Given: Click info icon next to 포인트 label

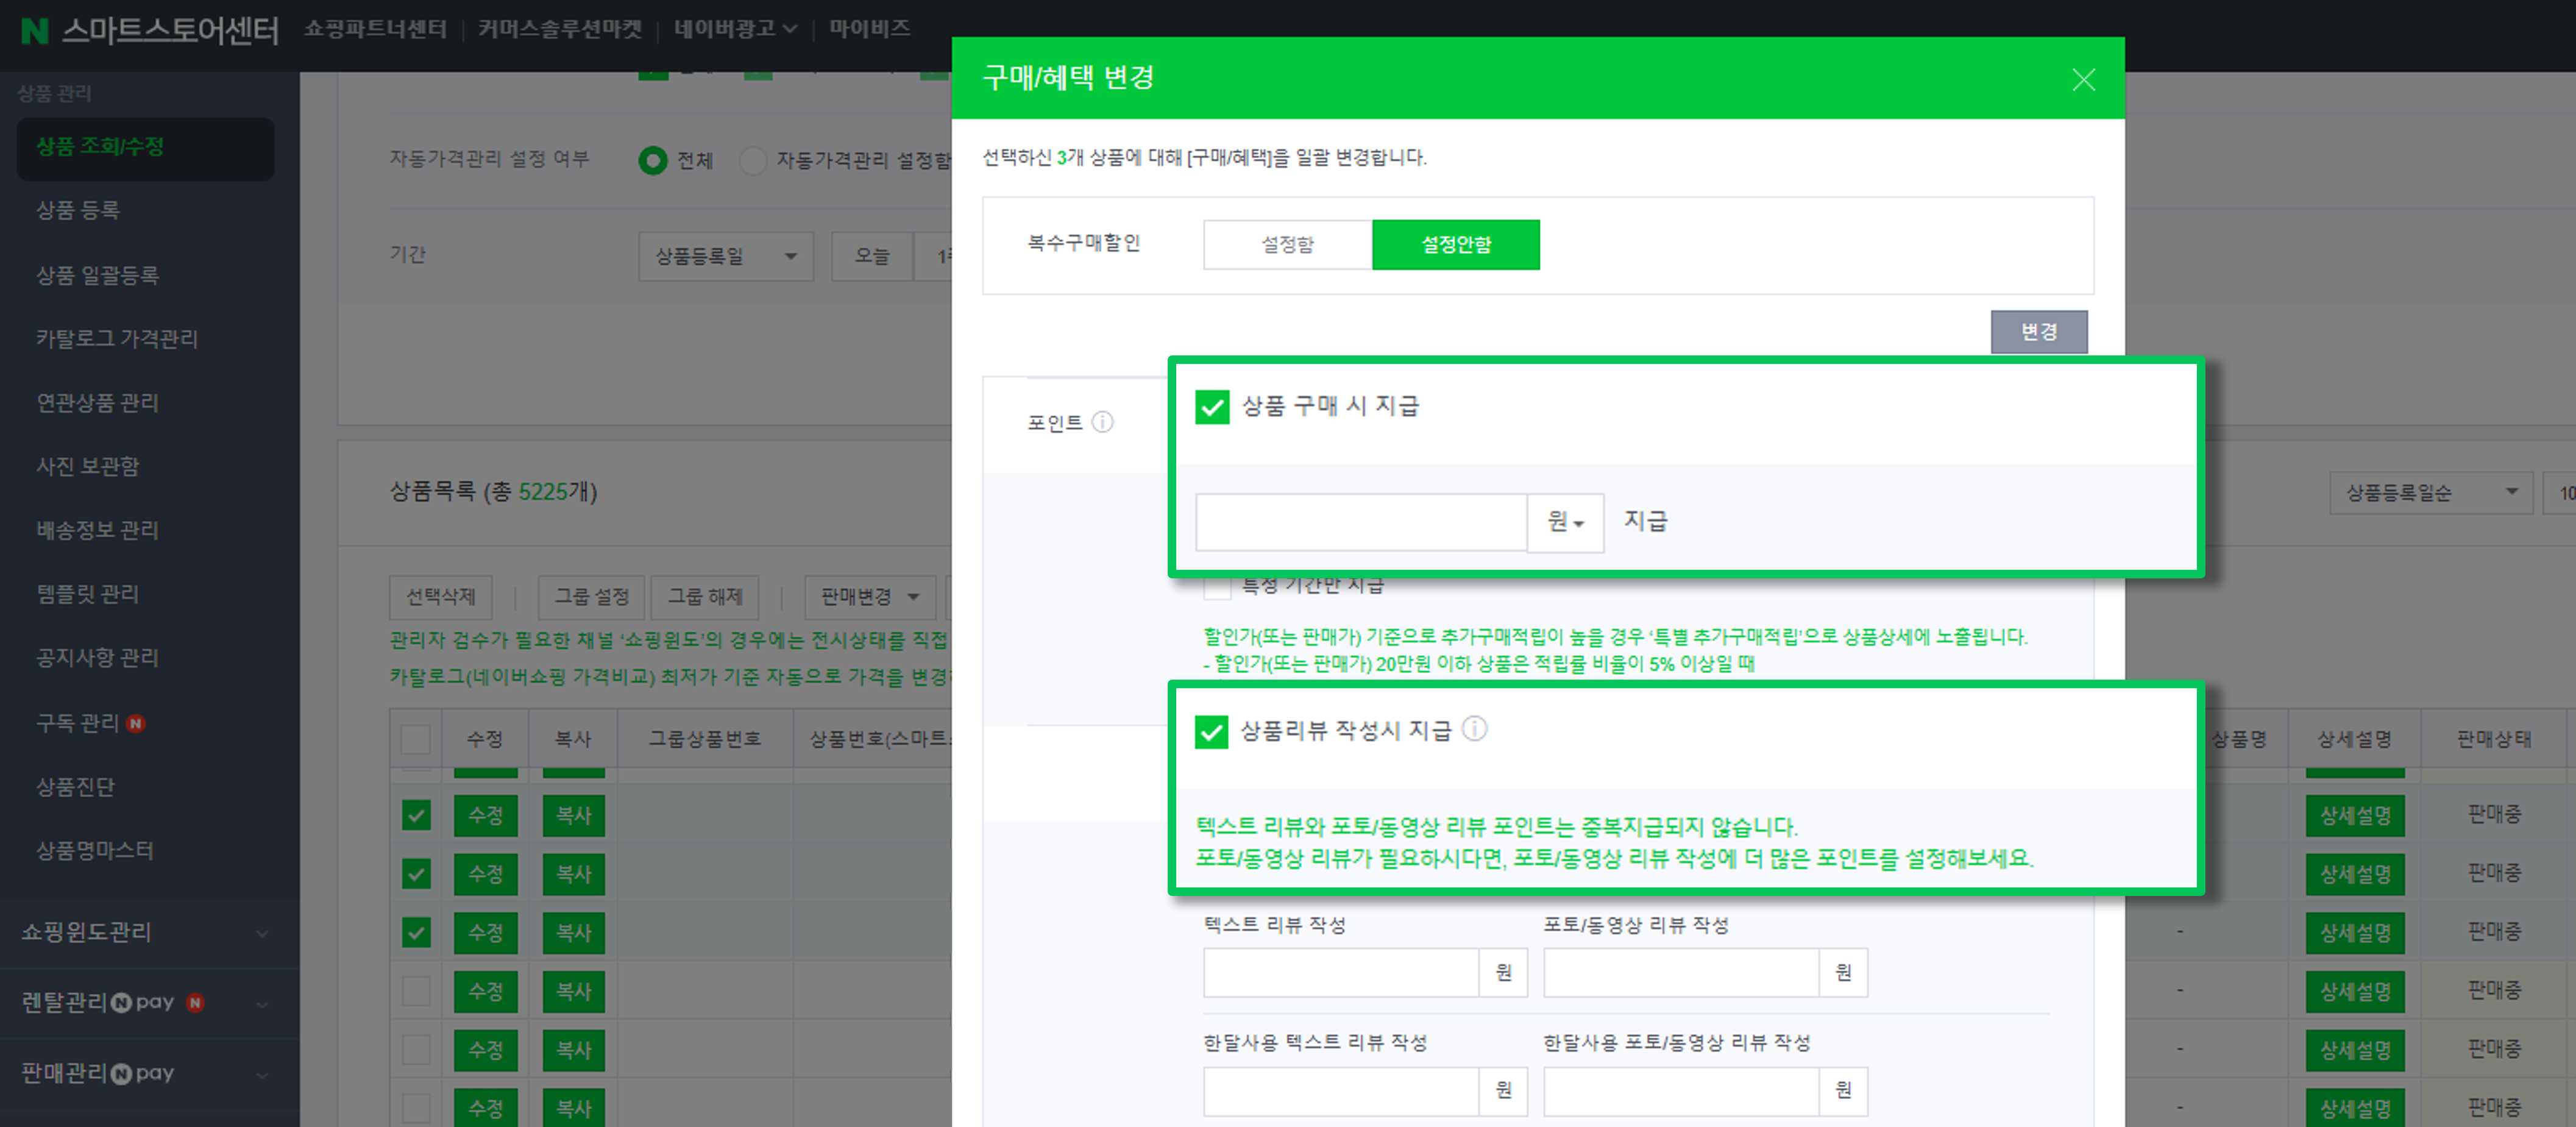Looking at the screenshot, I should coord(1102,422).
